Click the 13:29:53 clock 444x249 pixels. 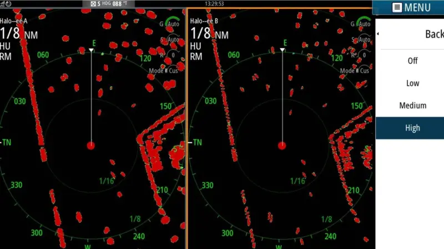[x=214, y=4]
